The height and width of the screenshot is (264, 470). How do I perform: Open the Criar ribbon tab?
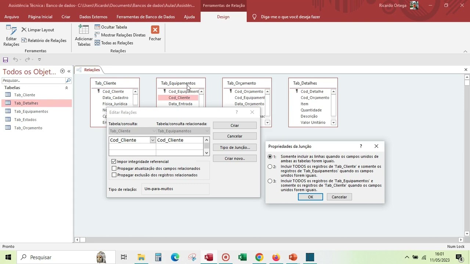pos(66,17)
